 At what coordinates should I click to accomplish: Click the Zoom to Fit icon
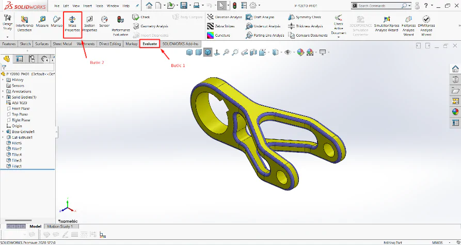[226, 52]
